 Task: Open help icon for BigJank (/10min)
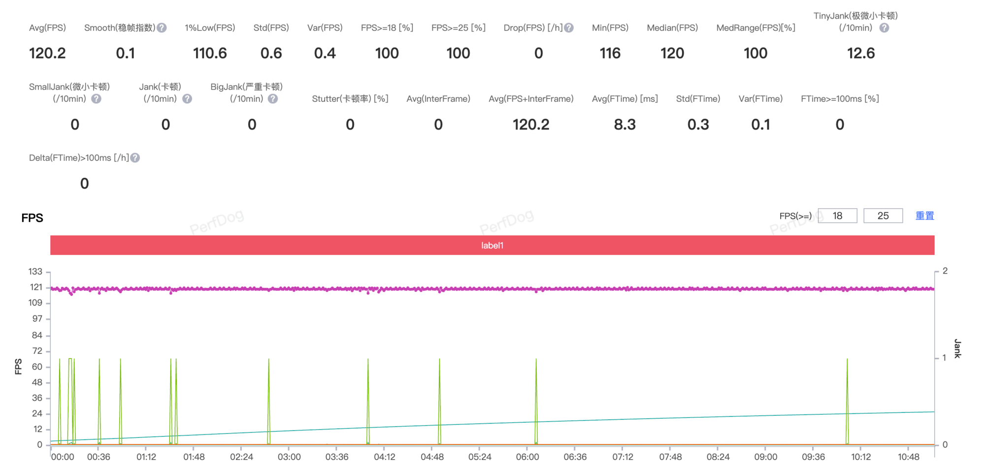(273, 99)
